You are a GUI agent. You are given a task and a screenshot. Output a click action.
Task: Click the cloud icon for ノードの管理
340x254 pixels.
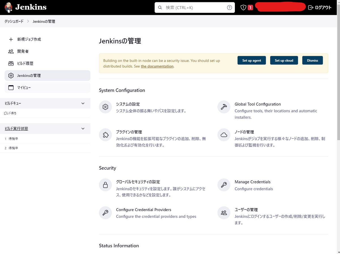[x=224, y=135]
